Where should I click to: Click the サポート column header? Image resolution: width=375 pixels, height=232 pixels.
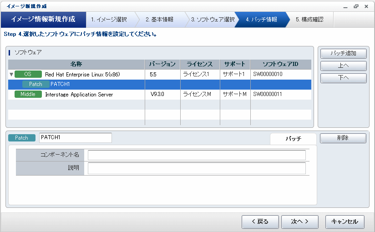point(235,64)
